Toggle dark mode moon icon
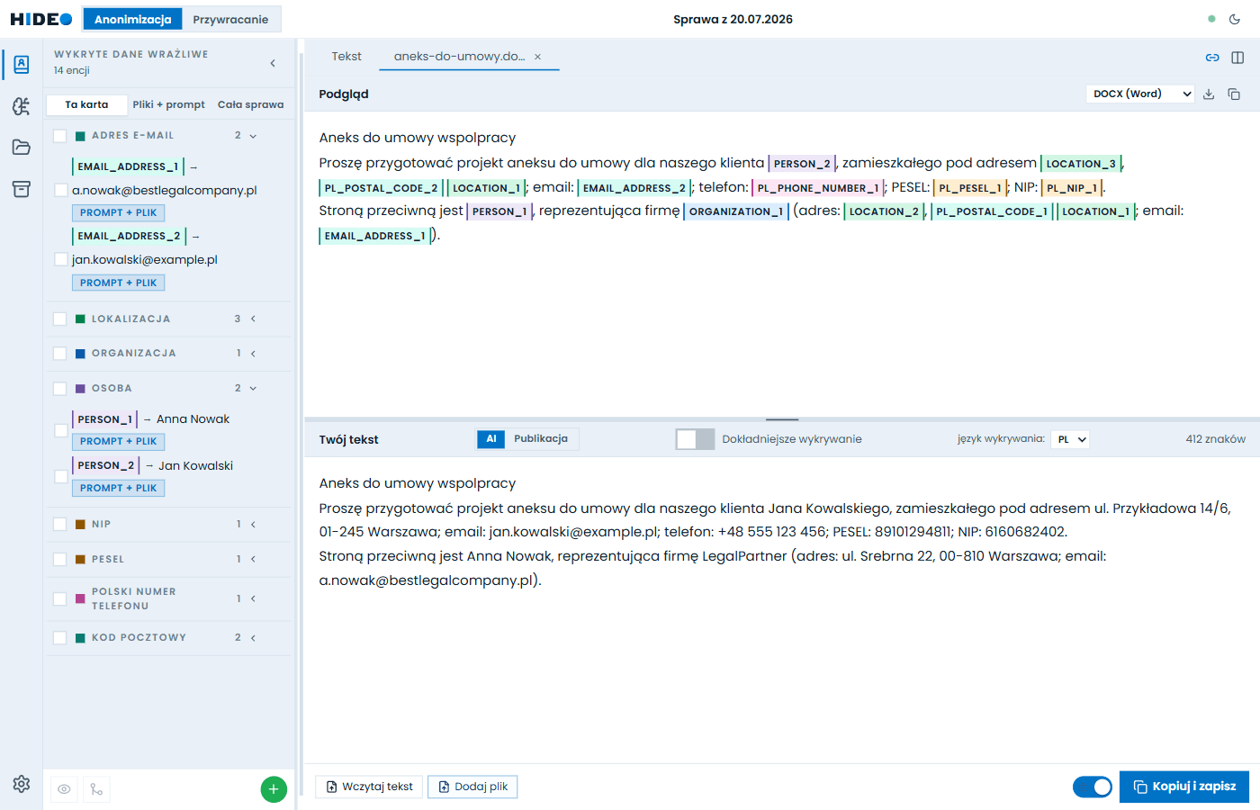The width and height of the screenshot is (1260, 810). click(1235, 19)
